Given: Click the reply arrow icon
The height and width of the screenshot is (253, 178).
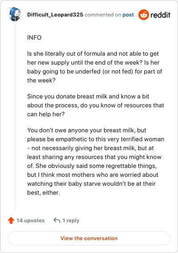Looking at the screenshot, I should [x=57, y=220].
